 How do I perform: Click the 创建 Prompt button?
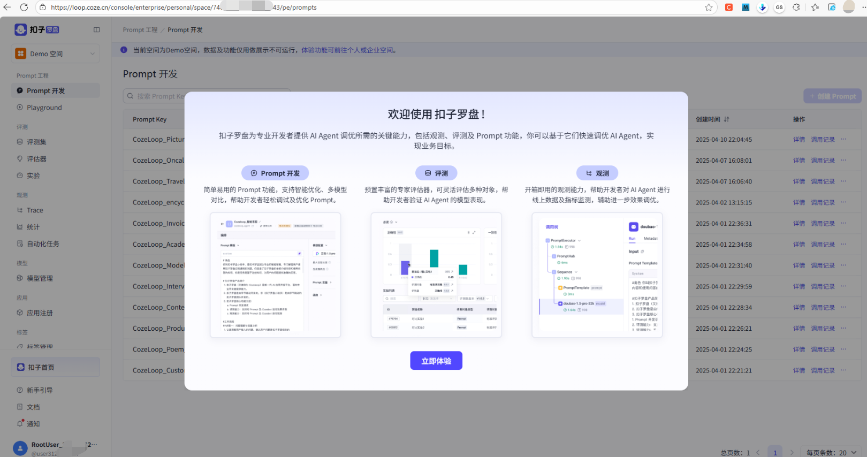[x=832, y=96]
